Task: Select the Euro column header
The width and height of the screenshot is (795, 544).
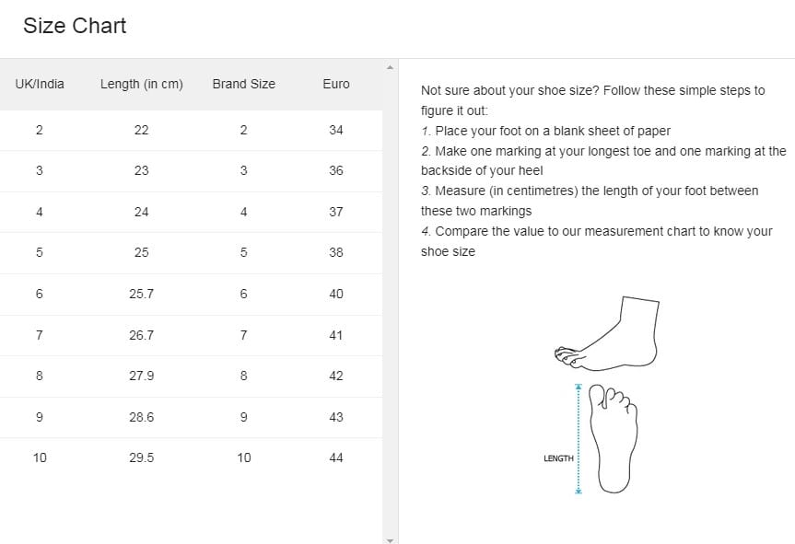Action: 335,84
